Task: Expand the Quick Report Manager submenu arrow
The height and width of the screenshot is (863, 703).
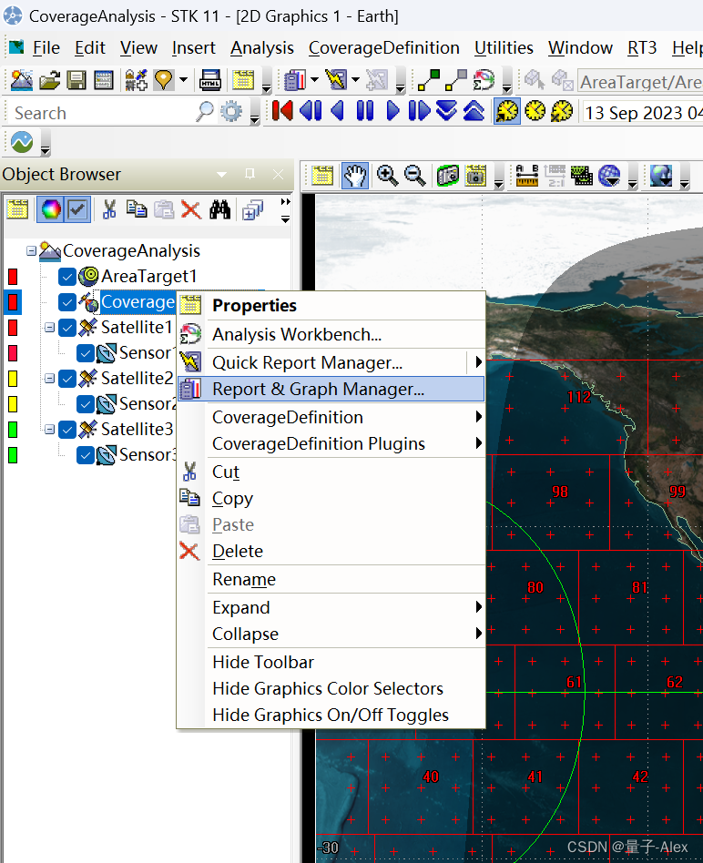Action: click(x=478, y=362)
